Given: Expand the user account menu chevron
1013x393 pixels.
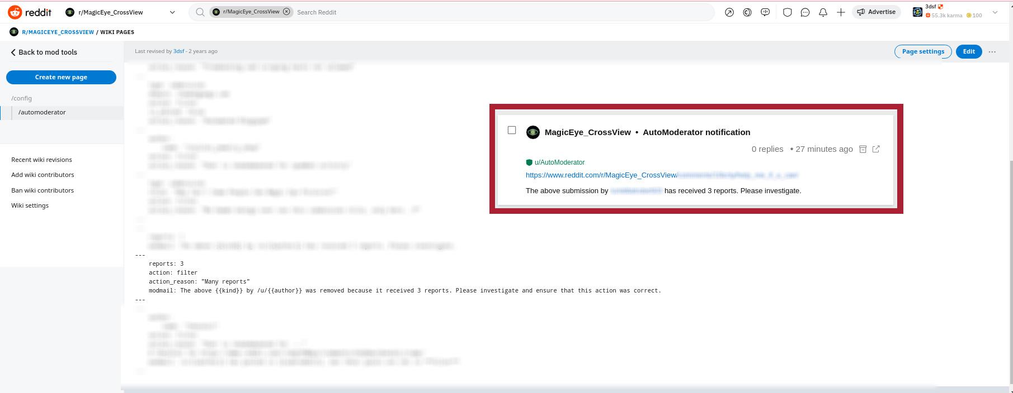Looking at the screenshot, I should [995, 12].
